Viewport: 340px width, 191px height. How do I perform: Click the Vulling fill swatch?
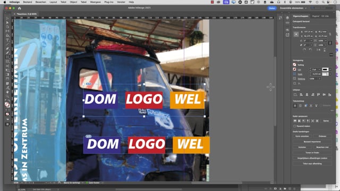(294, 65)
